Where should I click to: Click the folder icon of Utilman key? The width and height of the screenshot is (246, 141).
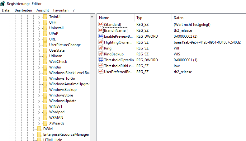pyautogui.click(x=45, y=56)
